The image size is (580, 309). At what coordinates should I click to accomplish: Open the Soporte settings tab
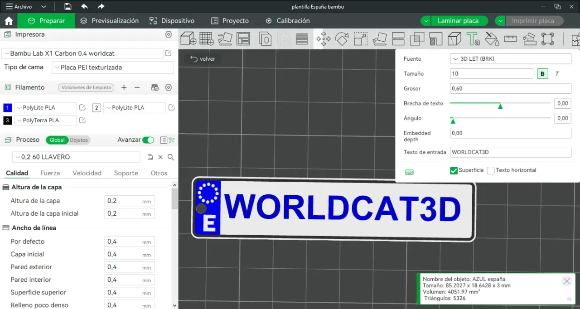pyautogui.click(x=126, y=173)
